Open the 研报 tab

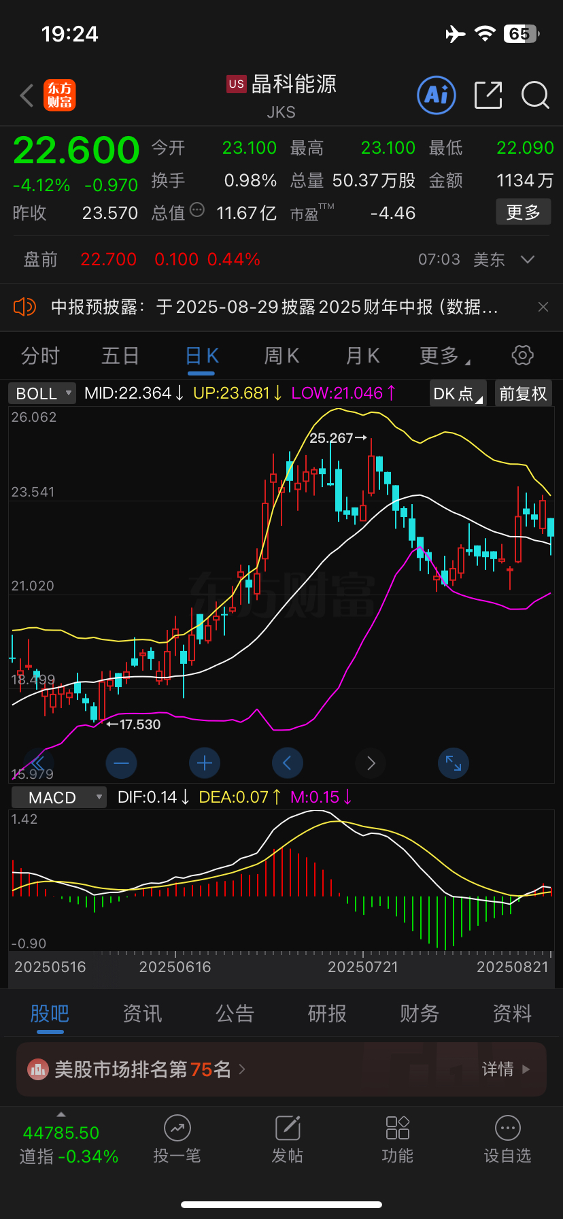(x=327, y=1014)
